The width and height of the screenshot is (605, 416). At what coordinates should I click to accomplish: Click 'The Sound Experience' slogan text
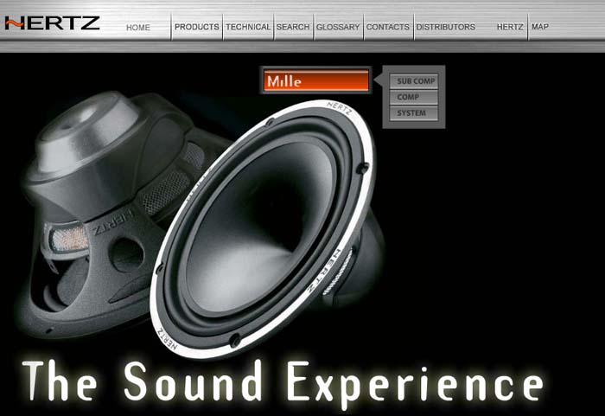click(283, 383)
